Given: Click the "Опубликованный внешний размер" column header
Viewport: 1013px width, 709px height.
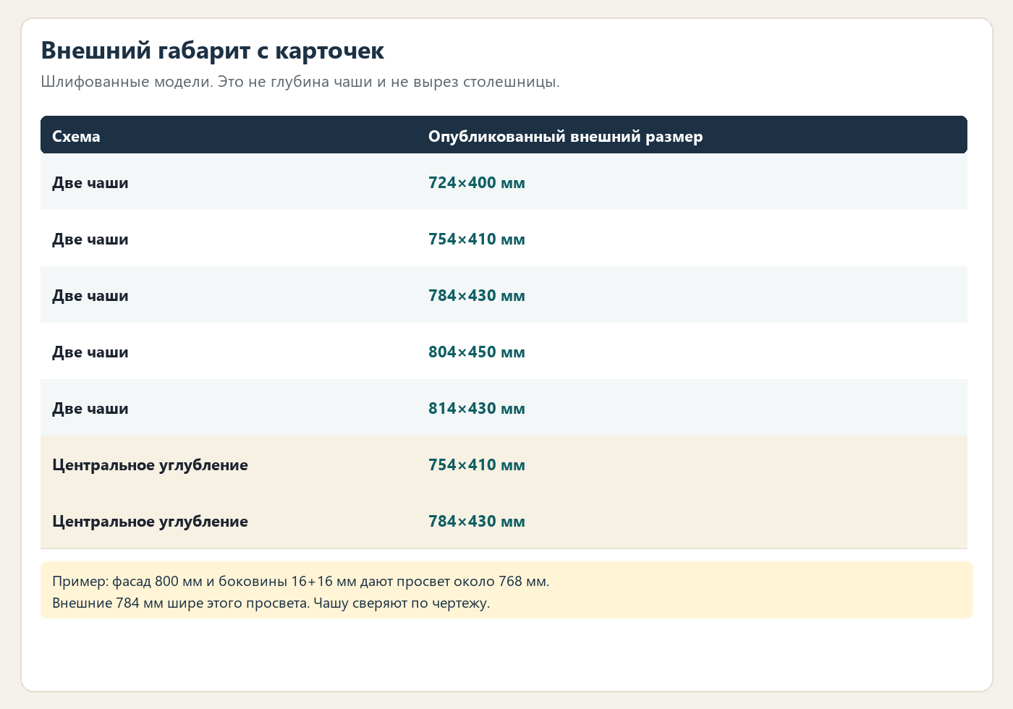Looking at the screenshot, I should 565,137.
